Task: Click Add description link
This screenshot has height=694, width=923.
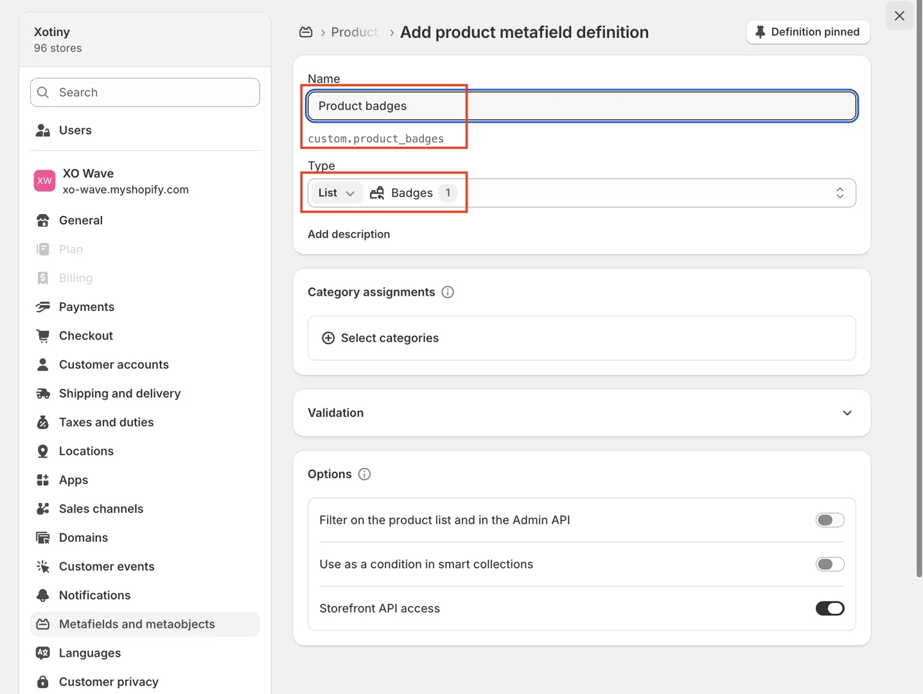Action: pos(349,235)
